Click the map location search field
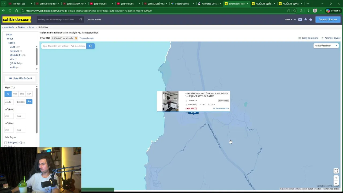The width and height of the screenshot is (343, 193). (64, 46)
